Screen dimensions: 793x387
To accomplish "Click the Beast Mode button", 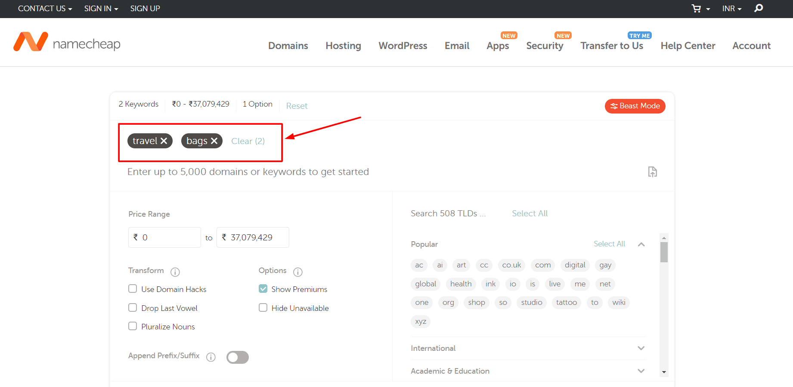I will click(x=635, y=106).
